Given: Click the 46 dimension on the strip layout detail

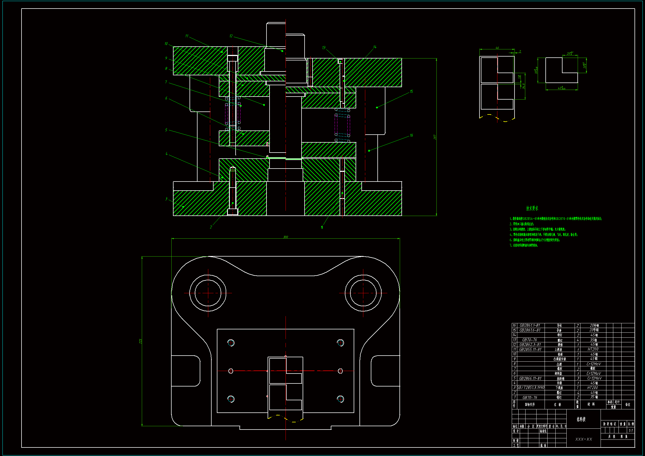Looking at the screenshot, I should point(497,48).
